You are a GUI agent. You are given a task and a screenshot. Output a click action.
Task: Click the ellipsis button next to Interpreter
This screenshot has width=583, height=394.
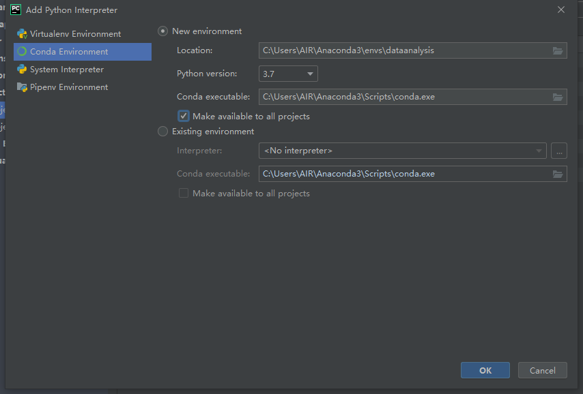[x=559, y=151]
